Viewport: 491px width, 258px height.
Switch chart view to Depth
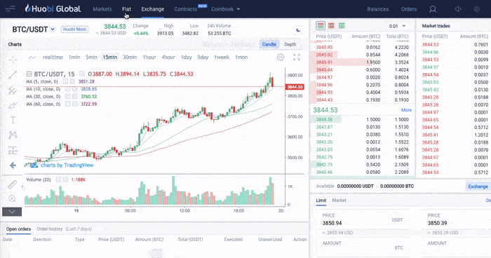pos(290,44)
